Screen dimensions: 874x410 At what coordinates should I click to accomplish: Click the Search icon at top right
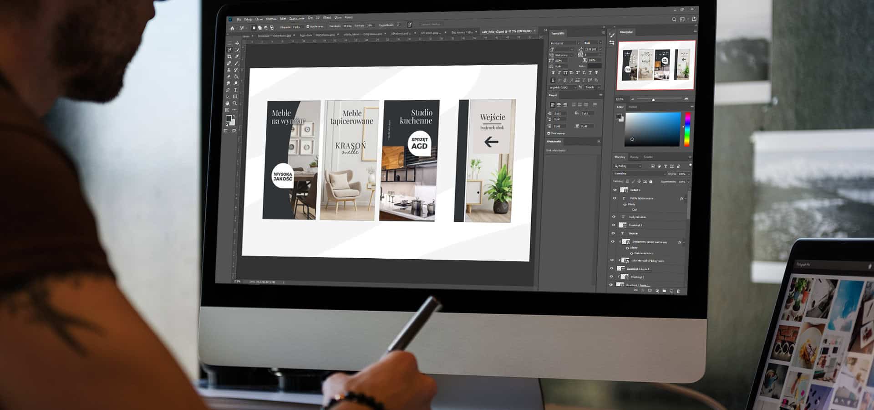[x=674, y=19]
